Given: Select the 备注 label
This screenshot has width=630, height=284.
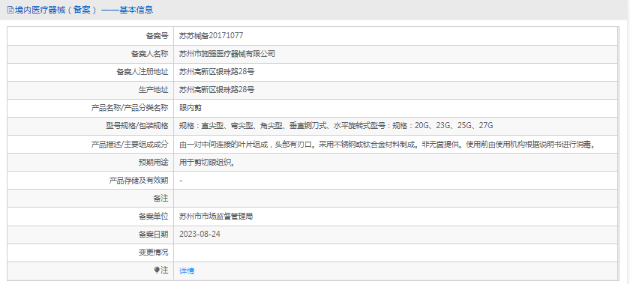Looking at the screenshot, I should 160,199.
